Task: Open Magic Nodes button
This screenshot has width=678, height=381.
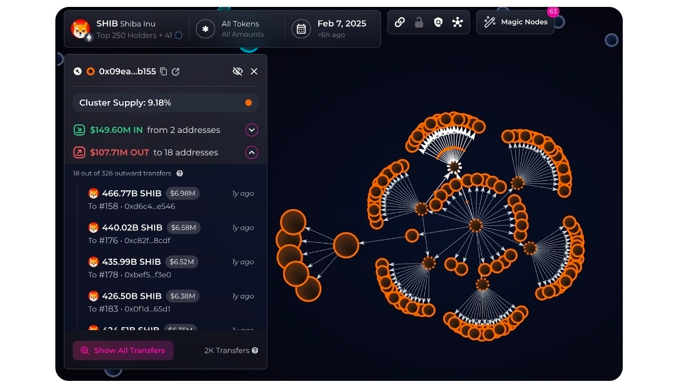Action: point(515,22)
